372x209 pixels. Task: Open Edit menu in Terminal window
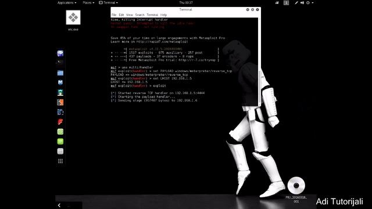pos(121,15)
